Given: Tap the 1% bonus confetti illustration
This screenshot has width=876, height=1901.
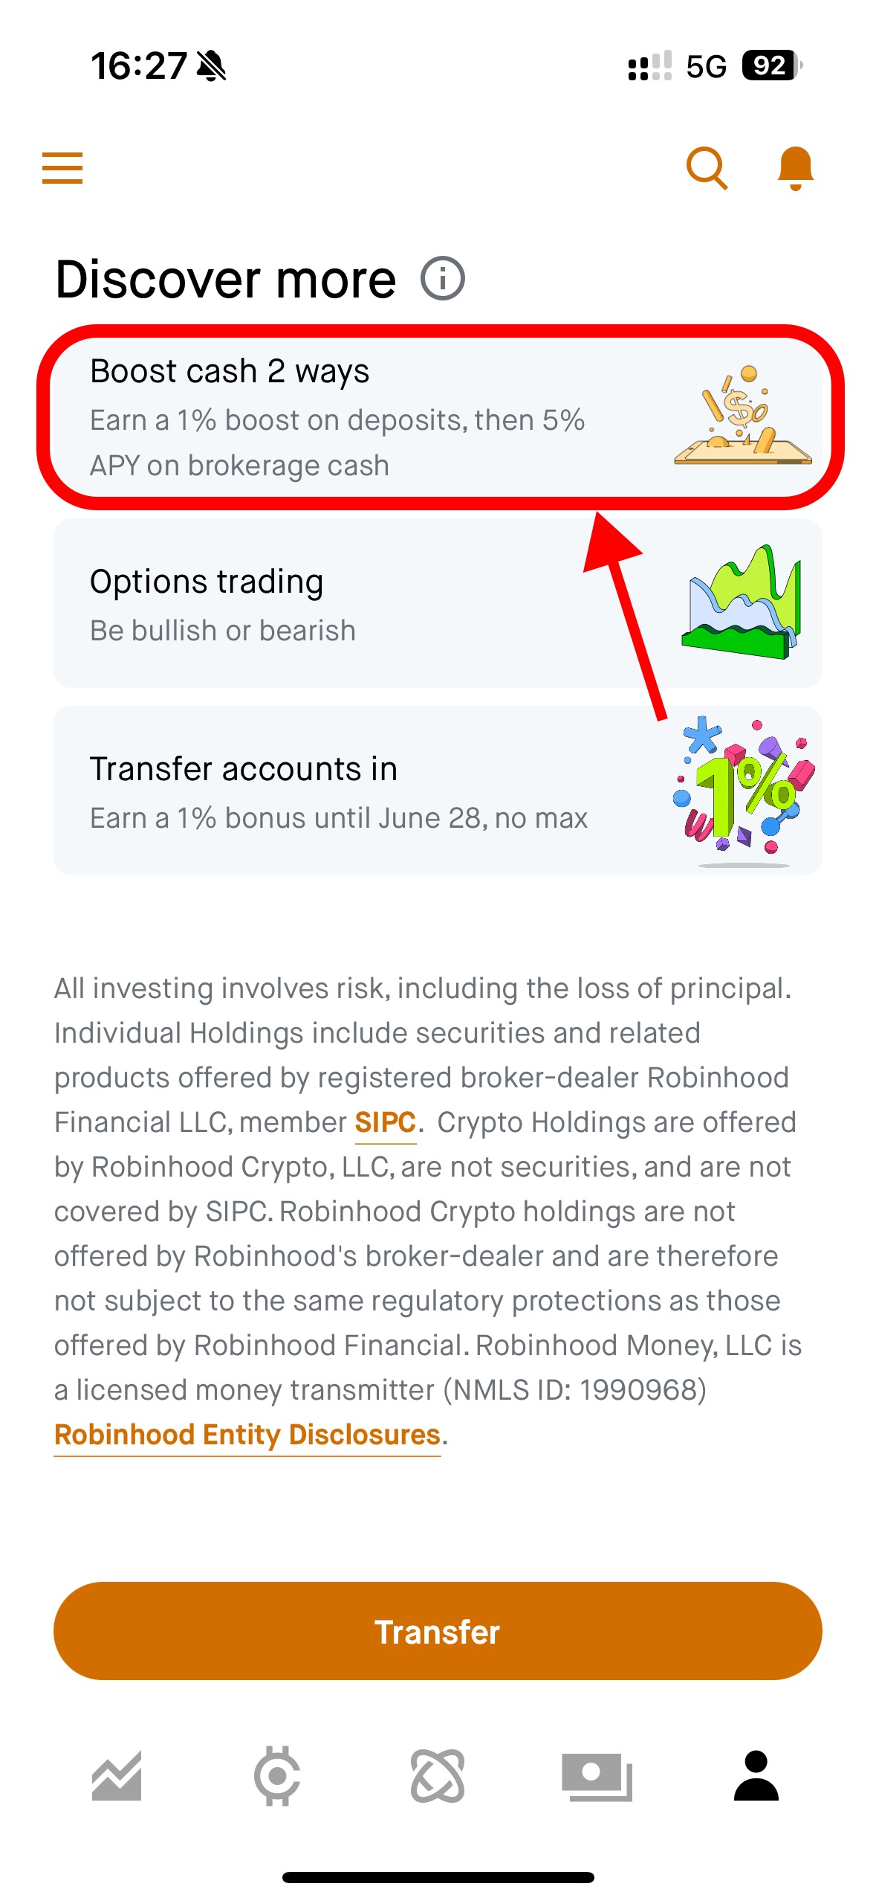Looking at the screenshot, I should click(x=743, y=791).
